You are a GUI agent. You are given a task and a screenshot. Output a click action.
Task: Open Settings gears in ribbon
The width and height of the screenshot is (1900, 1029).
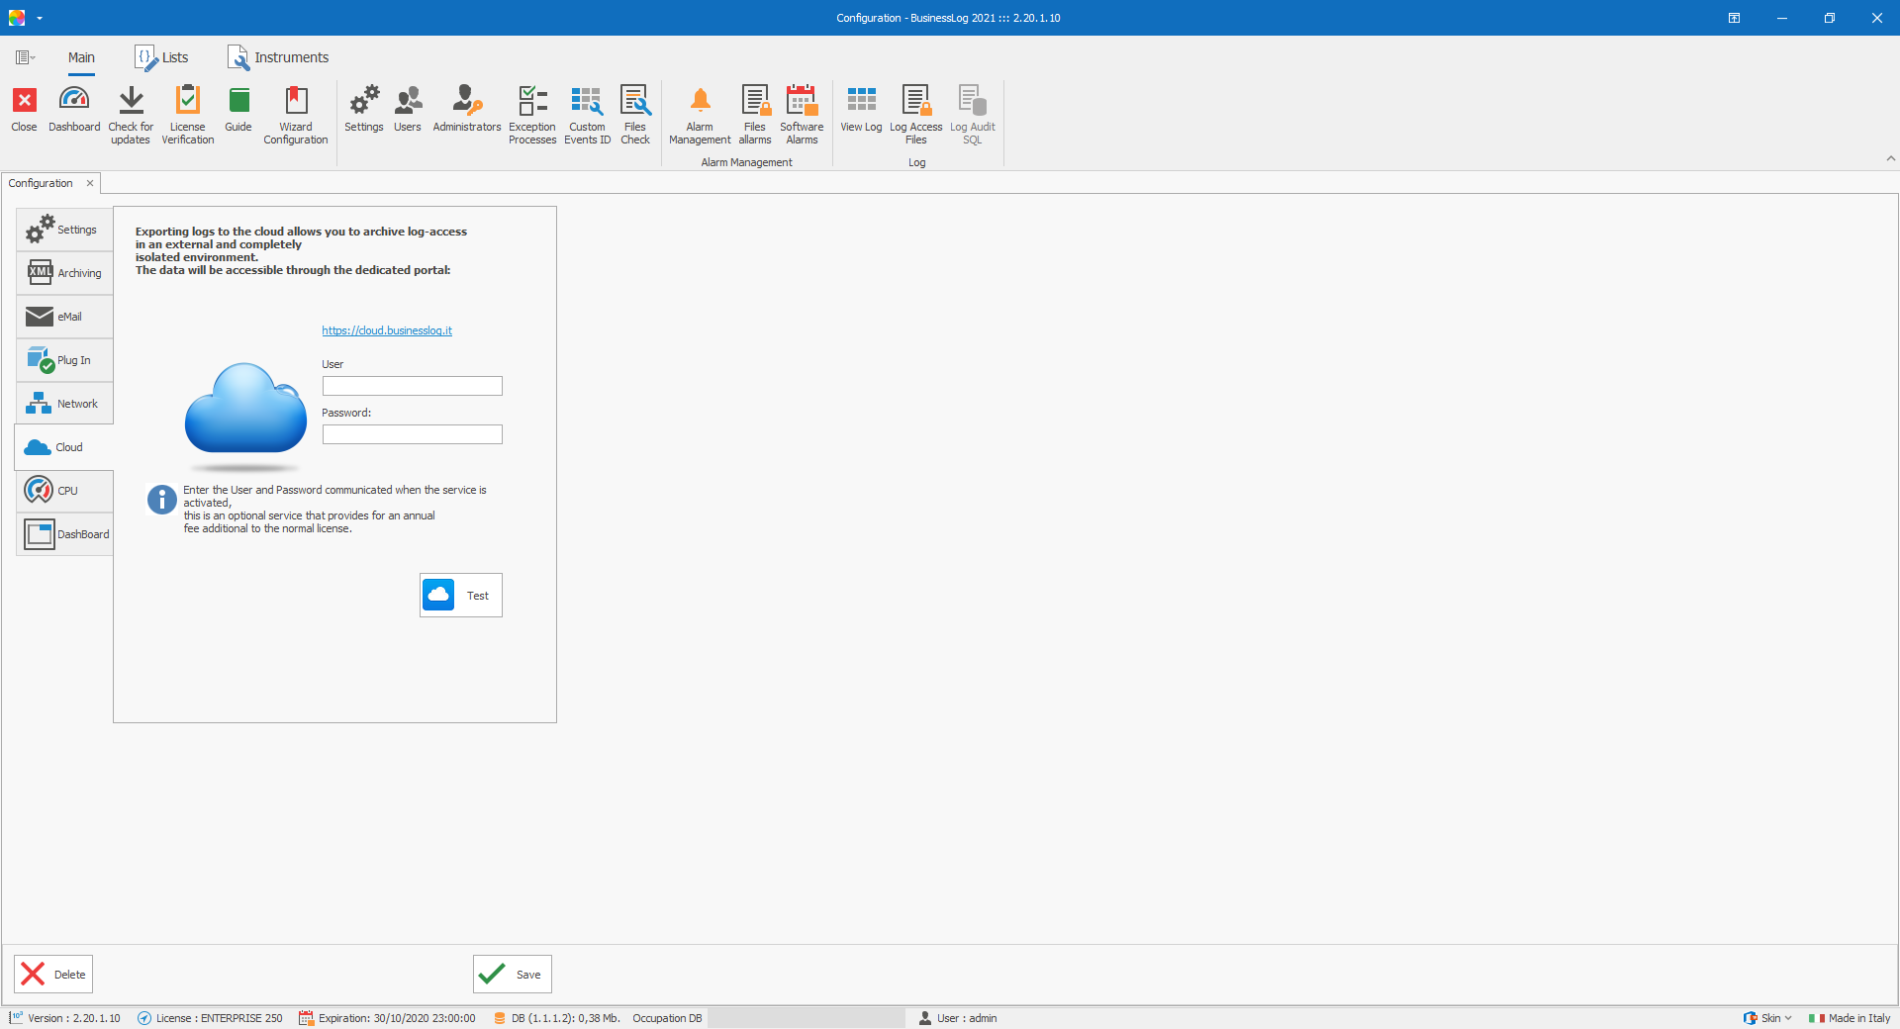click(x=364, y=100)
